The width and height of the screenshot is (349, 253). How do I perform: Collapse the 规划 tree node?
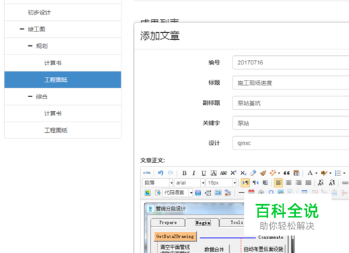[x=30, y=46]
